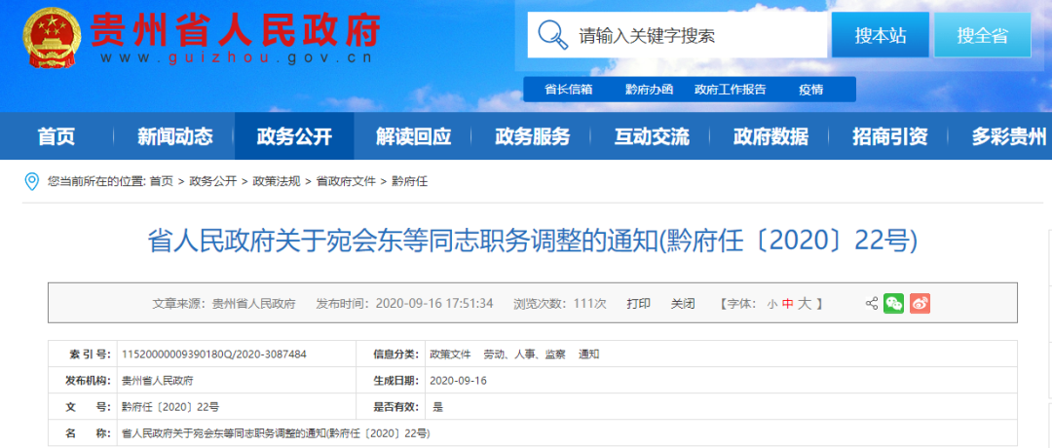Click the 劳动、人事、监察 category text
1052x448 pixels.
coord(526,355)
